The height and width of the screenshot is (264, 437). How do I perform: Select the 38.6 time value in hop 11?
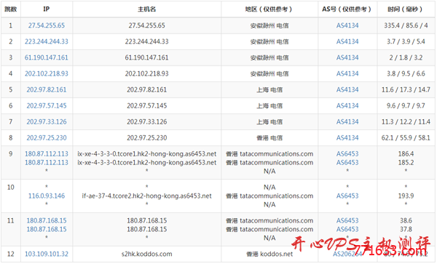406,220
